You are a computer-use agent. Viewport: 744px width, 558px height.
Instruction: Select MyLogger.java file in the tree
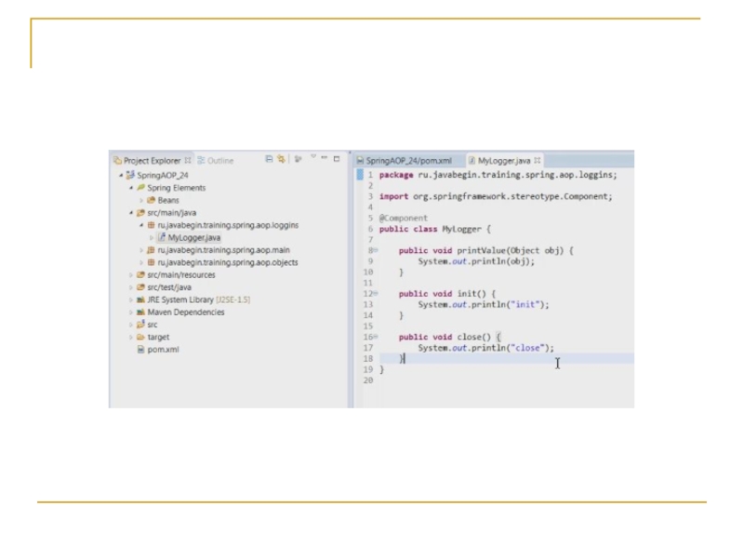[193, 237]
